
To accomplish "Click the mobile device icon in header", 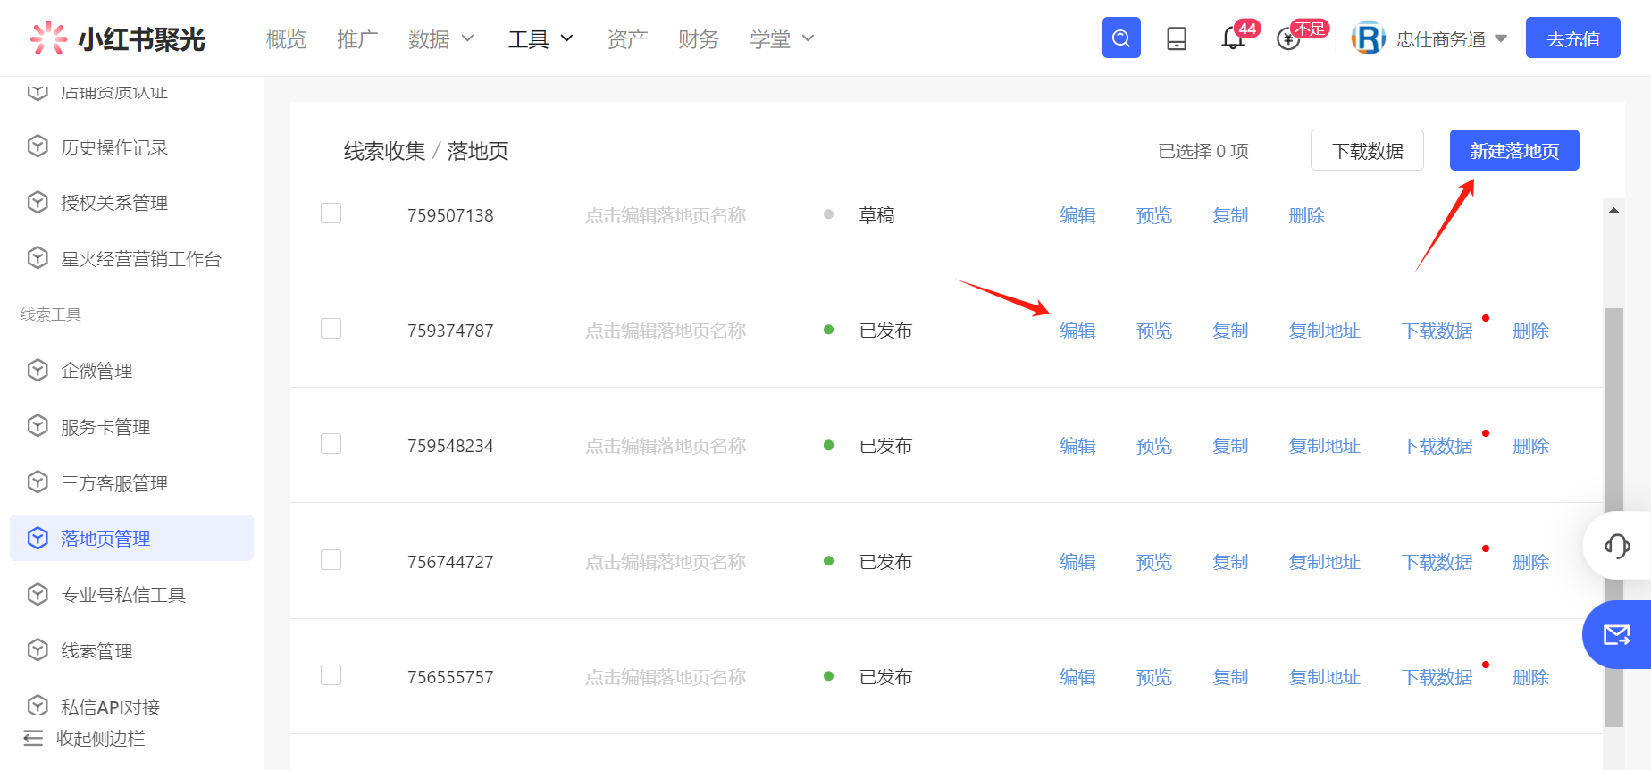I will pos(1177,38).
